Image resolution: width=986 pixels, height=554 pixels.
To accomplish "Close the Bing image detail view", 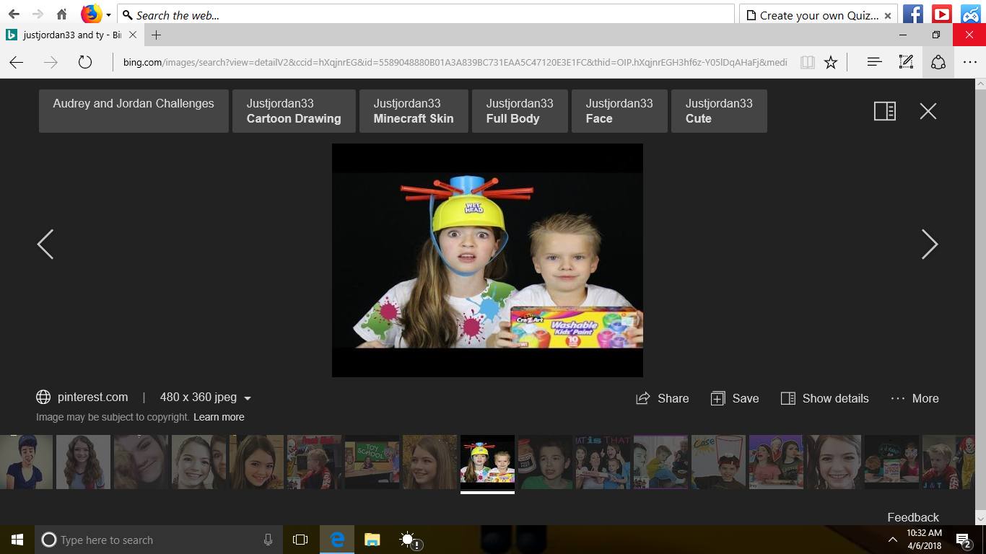I will (928, 111).
